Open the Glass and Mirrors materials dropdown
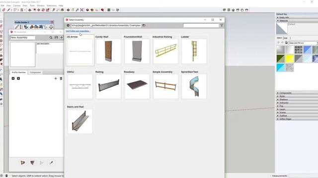Image resolution: width=318 pixels, height=178 pixels. pos(304,43)
